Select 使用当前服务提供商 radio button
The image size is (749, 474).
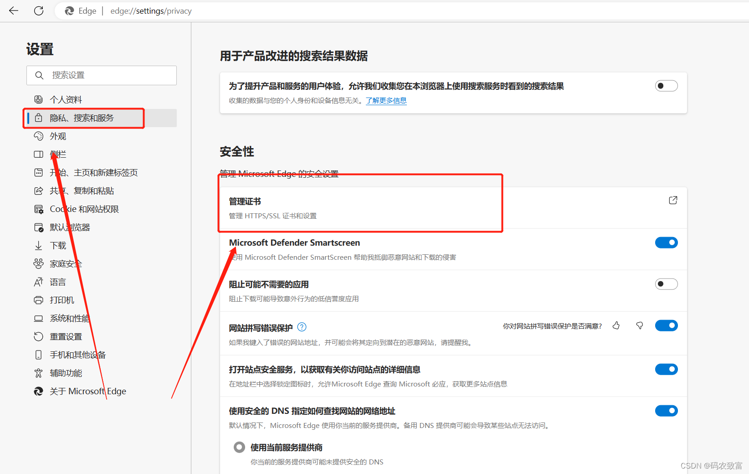[x=239, y=447]
